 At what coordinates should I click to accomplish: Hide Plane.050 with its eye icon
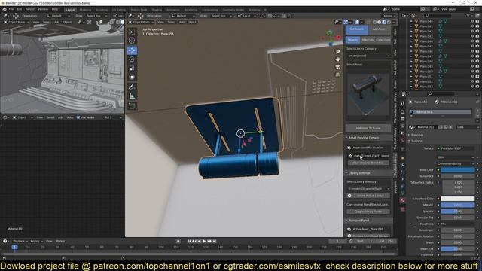[x=472, y=72]
